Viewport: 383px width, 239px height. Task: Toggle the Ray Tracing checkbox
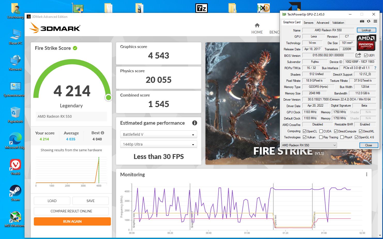click(321, 137)
